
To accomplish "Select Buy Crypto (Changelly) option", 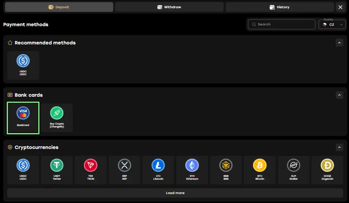I will point(57,118).
